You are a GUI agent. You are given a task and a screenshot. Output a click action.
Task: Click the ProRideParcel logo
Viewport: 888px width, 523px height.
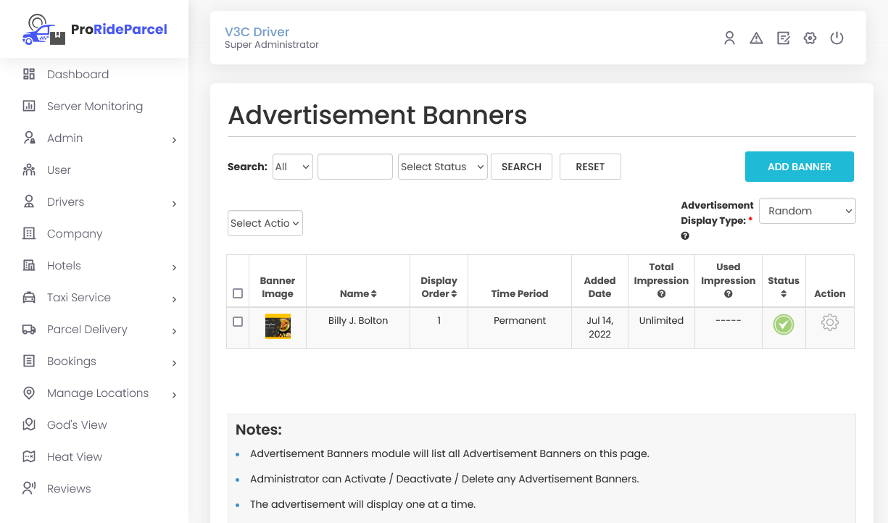(94, 30)
